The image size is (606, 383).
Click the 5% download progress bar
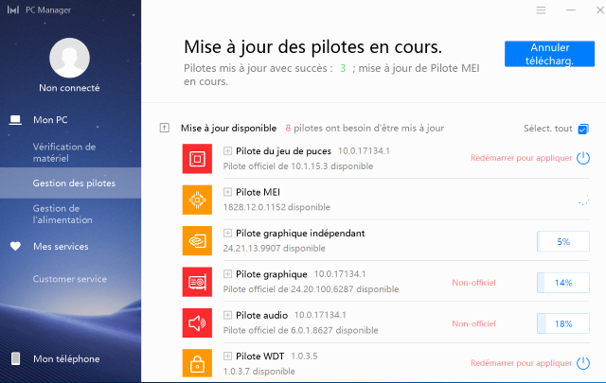click(563, 241)
